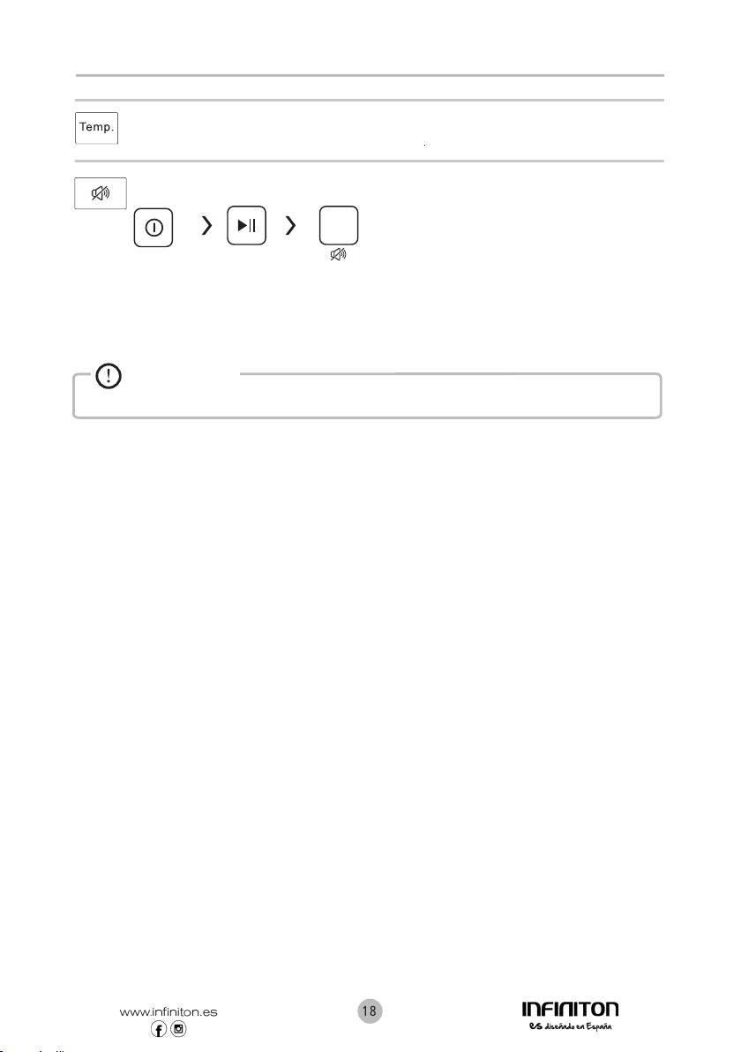The width and height of the screenshot is (741, 1052).
Task: Click the empty rounded square button
Action: 339,225
